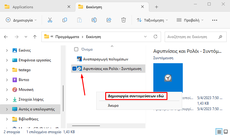Open the Προβολή view dropdown

(190, 20)
